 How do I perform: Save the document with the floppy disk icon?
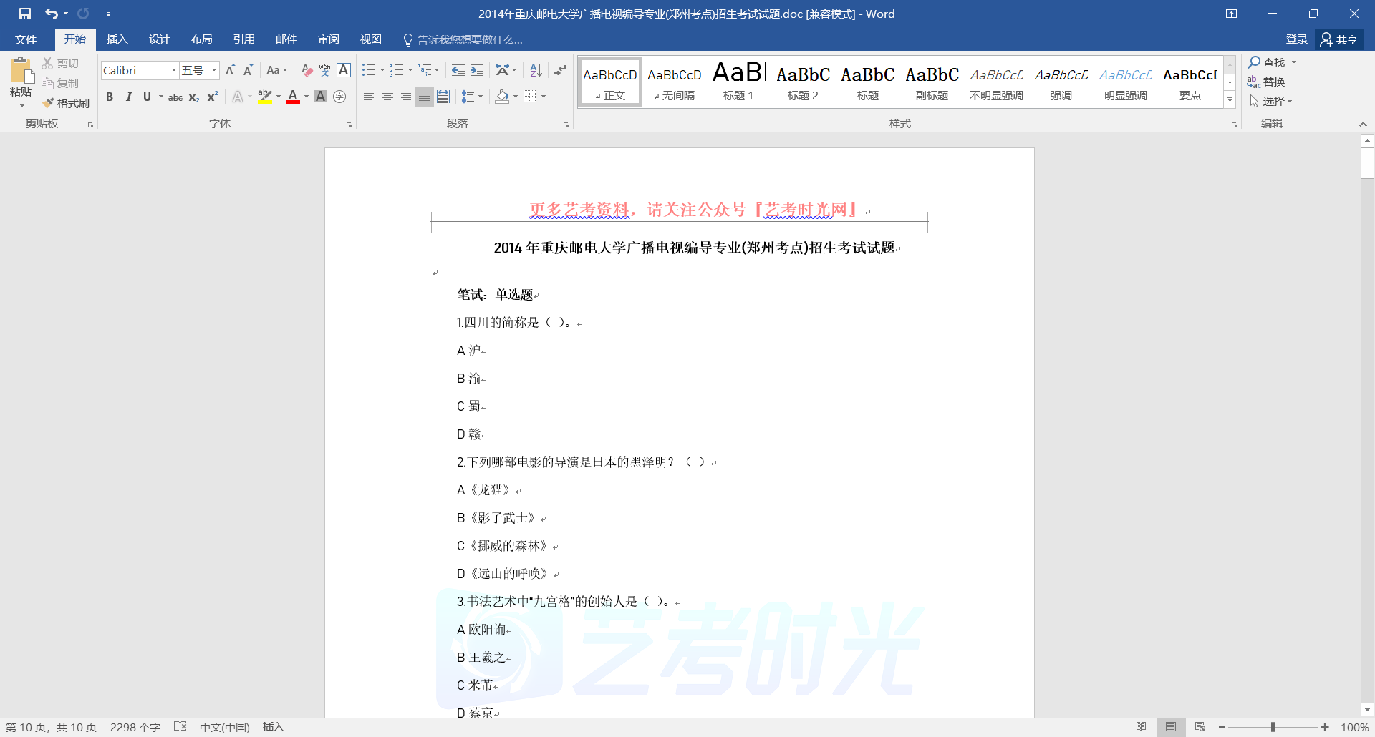(x=25, y=14)
